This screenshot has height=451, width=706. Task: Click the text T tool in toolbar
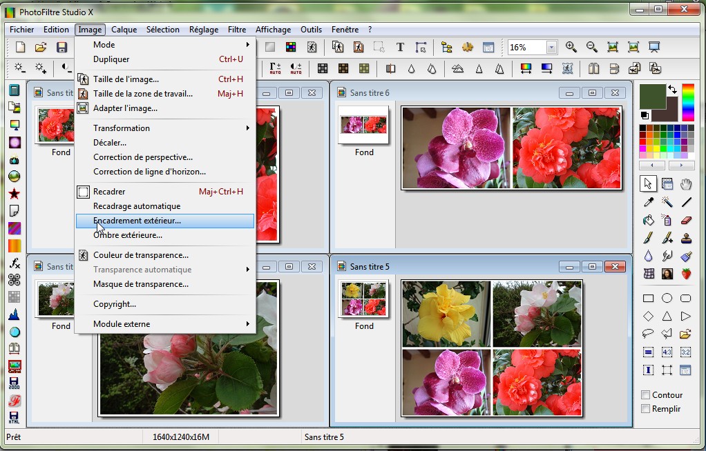tap(400, 47)
